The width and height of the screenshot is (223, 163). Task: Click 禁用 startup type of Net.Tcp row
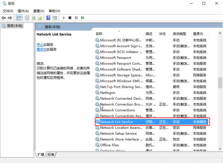[x=176, y=87]
